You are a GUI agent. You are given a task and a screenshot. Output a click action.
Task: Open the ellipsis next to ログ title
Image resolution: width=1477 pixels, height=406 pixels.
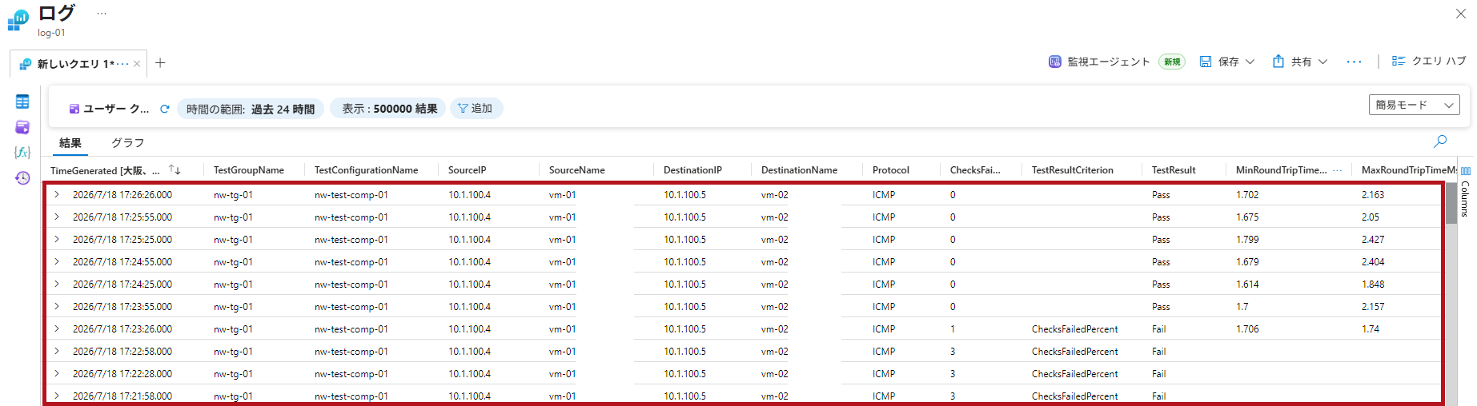point(102,13)
